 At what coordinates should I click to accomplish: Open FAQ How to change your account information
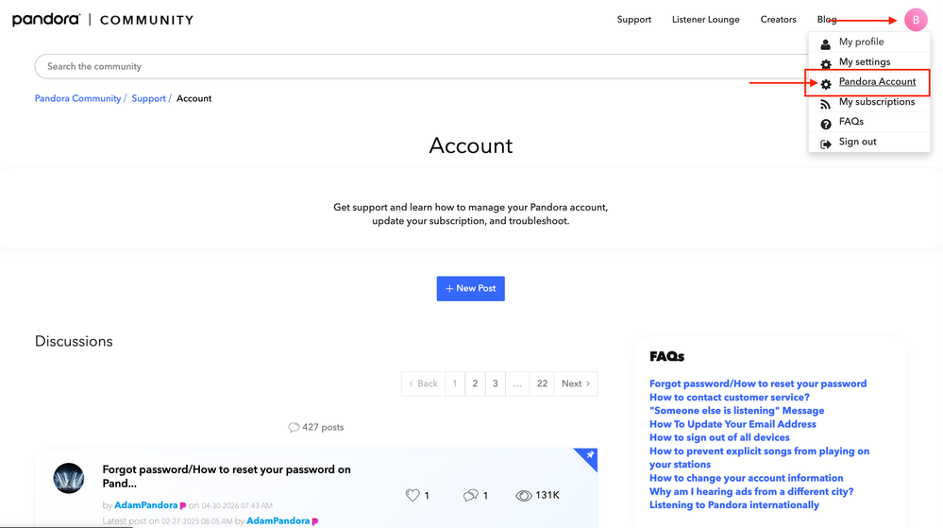click(x=747, y=478)
